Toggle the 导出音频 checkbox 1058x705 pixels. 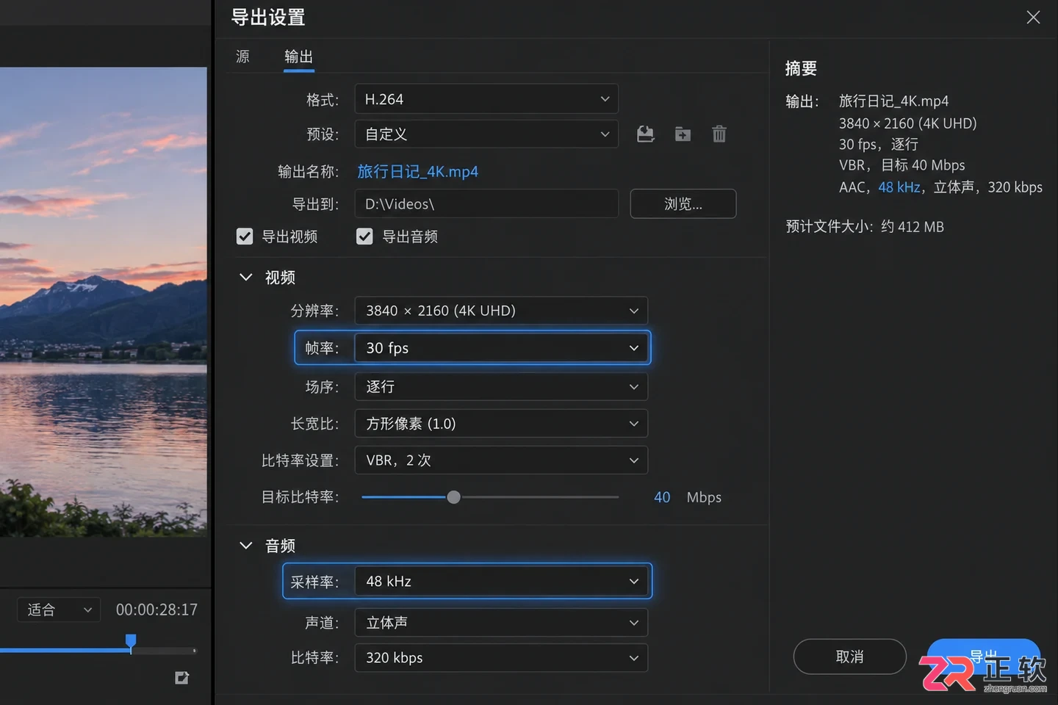364,236
